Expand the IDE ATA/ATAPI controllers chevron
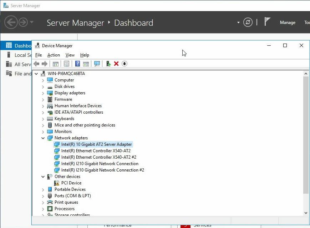Viewport: 310px width, 228px height. click(43, 113)
